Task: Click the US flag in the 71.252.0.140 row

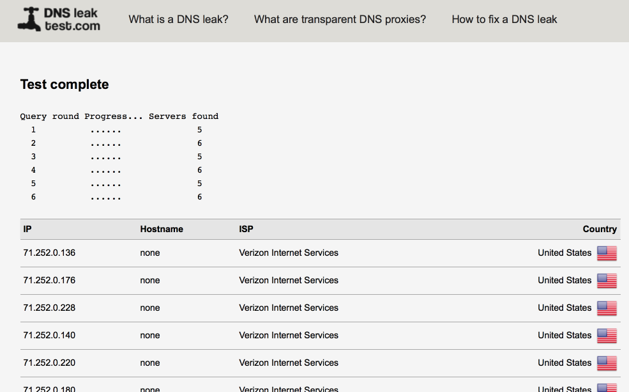Action: coord(607,336)
